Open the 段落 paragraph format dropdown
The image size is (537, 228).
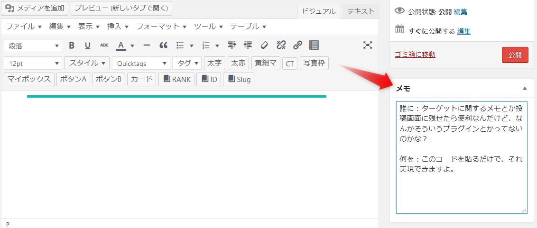point(33,46)
